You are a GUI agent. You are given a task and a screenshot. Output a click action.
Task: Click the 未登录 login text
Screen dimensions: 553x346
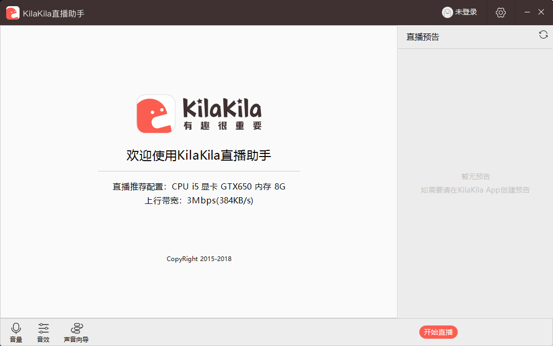tap(466, 12)
